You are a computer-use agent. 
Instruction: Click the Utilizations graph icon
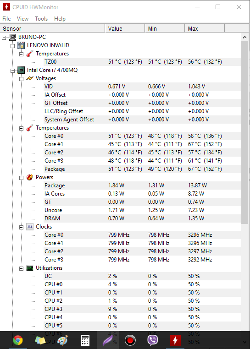coord(30,268)
